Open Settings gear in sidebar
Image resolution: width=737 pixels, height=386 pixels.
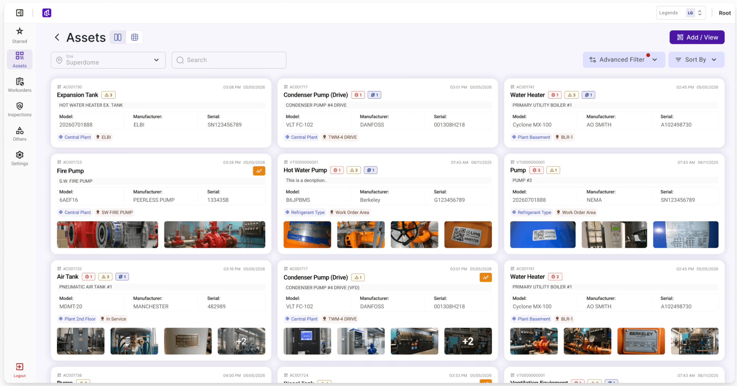tap(19, 158)
